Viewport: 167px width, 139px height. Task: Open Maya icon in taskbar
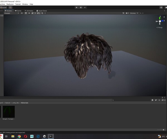(32, 136)
